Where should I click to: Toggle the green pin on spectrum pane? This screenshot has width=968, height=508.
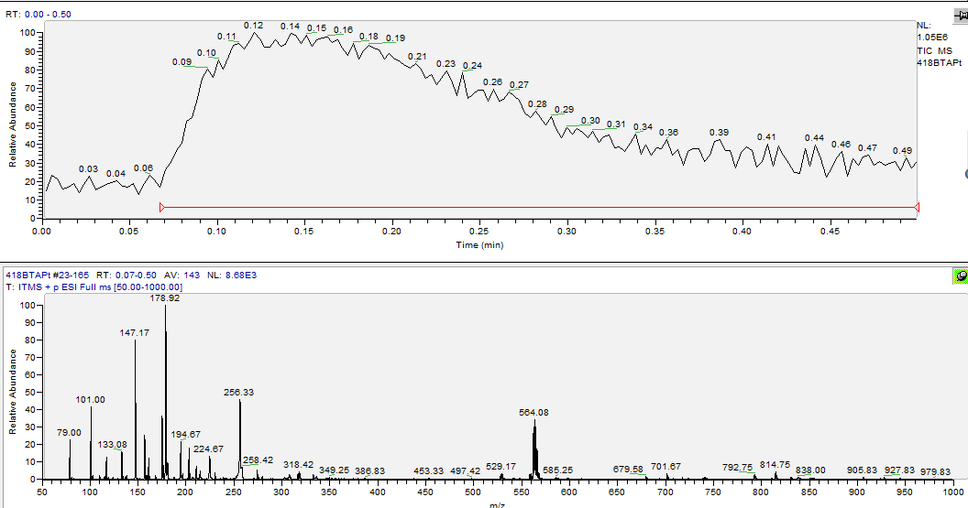[960, 275]
